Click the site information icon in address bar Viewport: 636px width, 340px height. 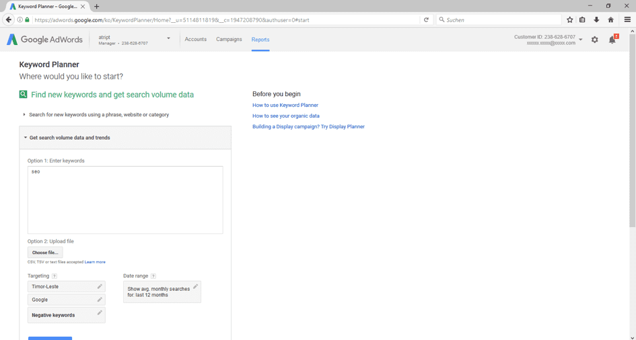pos(20,20)
